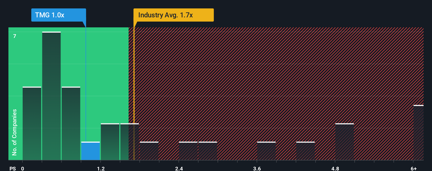Click the bar starting at PS 3.6
This screenshot has width=432, height=171.
[266, 151]
